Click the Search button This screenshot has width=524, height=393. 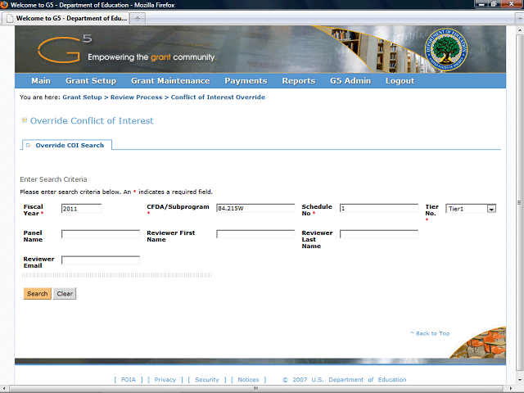tap(37, 293)
